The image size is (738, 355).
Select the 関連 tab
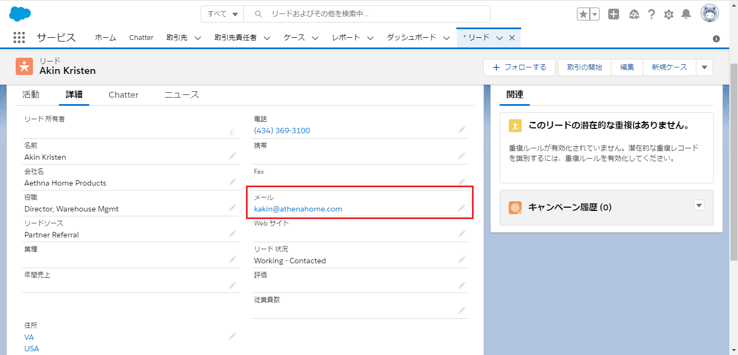(x=515, y=94)
